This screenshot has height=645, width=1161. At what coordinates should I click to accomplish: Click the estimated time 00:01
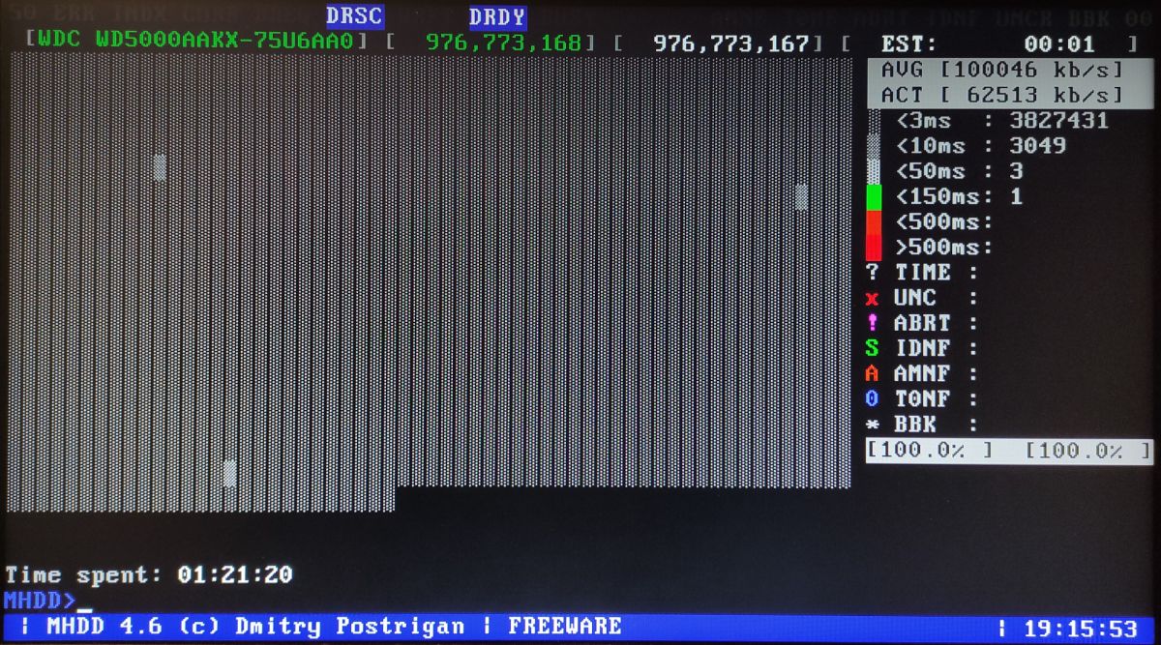click(x=1059, y=44)
